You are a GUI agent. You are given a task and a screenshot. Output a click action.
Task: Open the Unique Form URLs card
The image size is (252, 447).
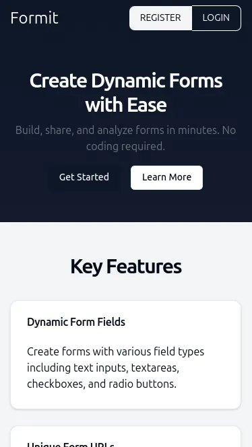click(126, 437)
